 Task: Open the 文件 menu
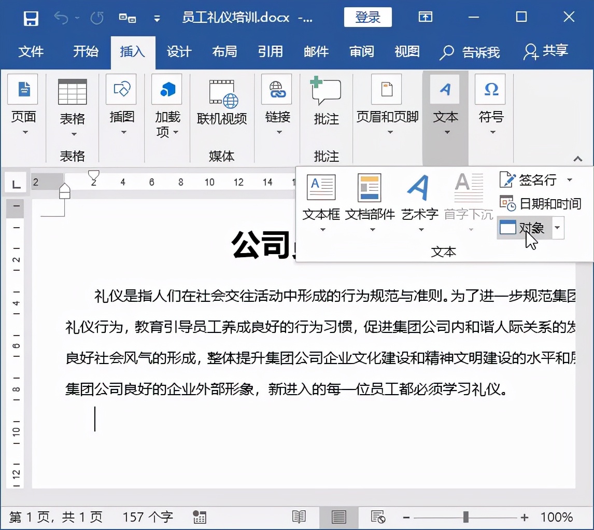[x=30, y=52]
